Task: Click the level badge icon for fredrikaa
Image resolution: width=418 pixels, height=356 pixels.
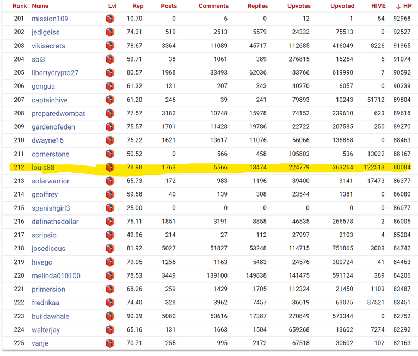Action: tap(110, 303)
